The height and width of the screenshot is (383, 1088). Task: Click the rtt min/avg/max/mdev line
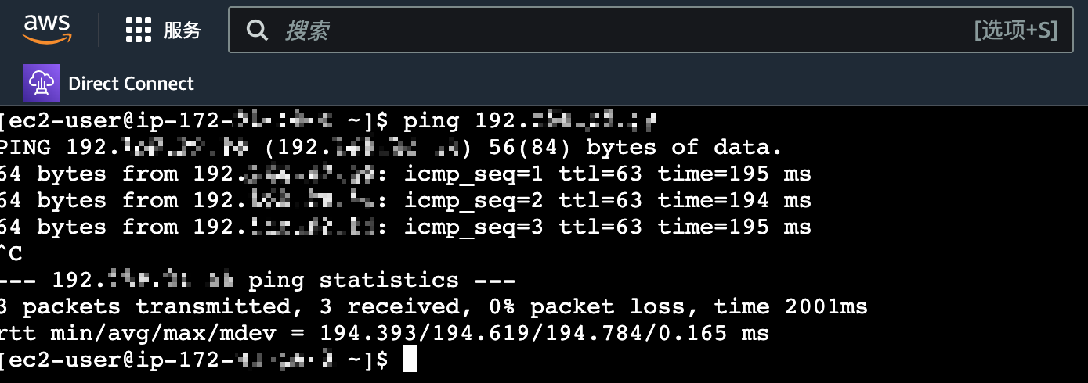(x=384, y=334)
